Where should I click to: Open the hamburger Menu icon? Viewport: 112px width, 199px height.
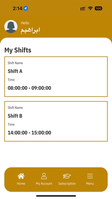point(90,176)
